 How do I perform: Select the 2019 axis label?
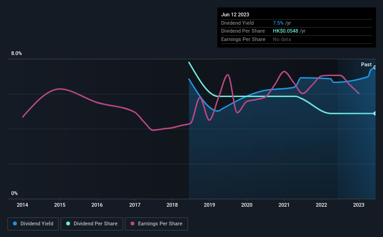209,205
